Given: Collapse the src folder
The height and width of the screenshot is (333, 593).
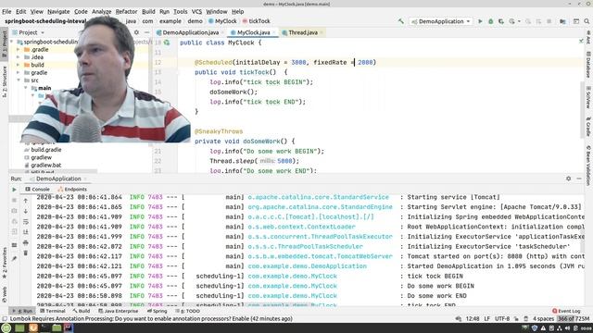Looking at the screenshot, I should [19, 80].
